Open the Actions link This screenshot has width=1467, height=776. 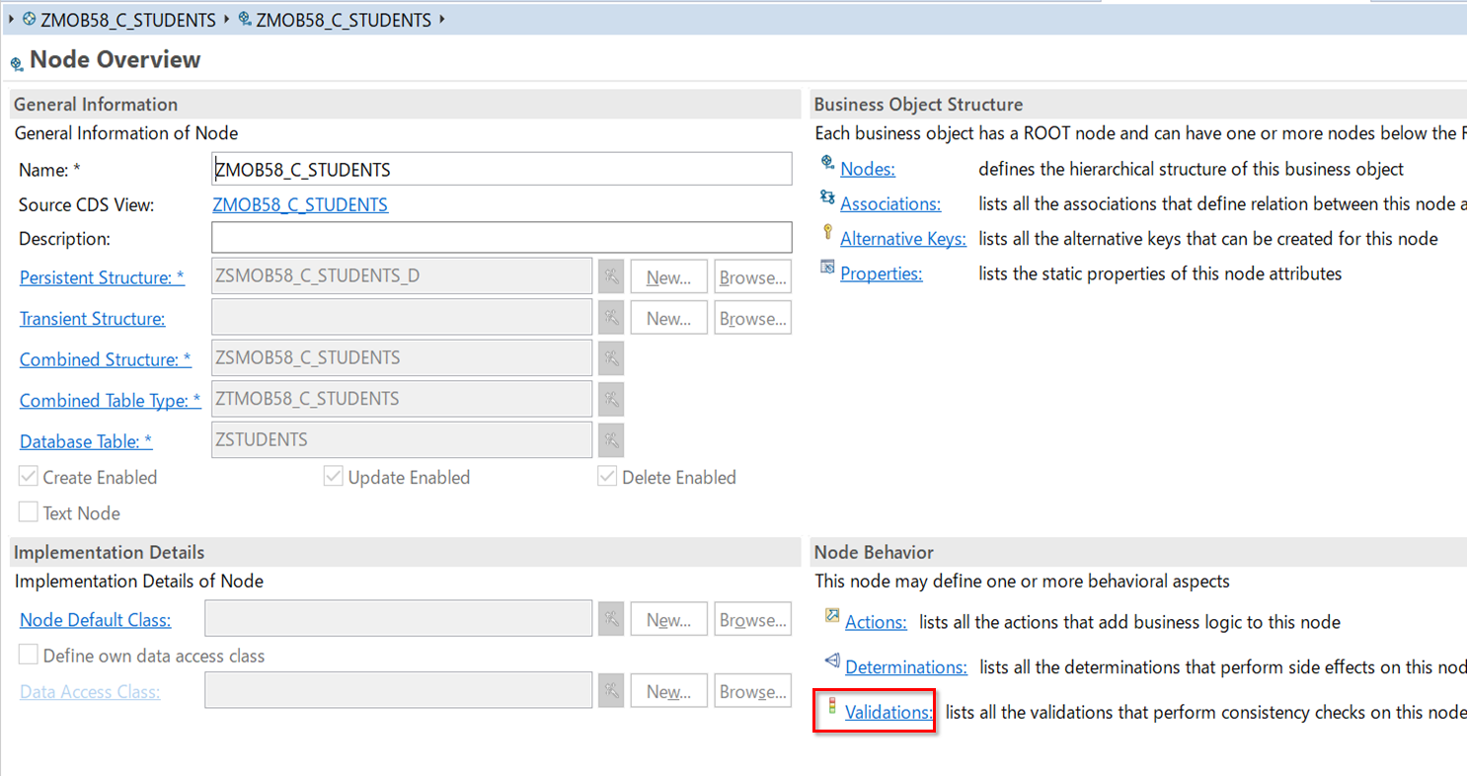click(876, 622)
